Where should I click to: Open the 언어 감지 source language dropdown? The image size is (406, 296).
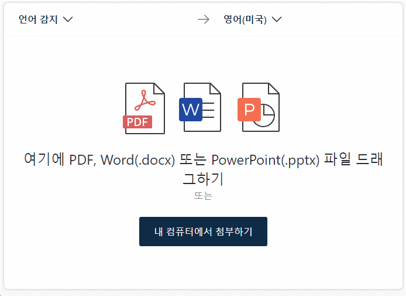pyautogui.click(x=46, y=19)
